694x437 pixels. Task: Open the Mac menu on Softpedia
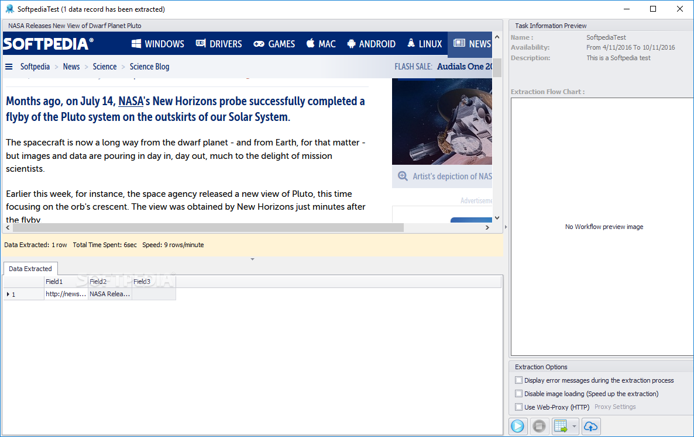click(321, 44)
